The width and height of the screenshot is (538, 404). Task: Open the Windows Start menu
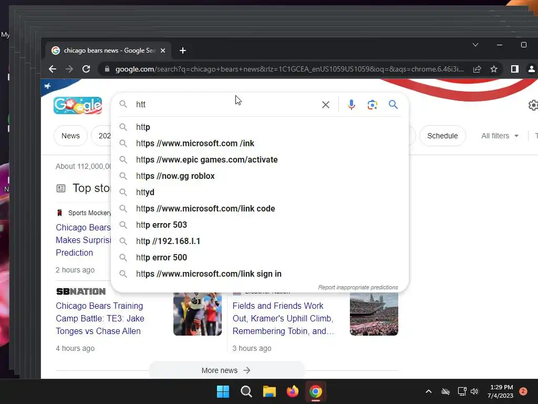pyautogui.click(x=223, y=391)
